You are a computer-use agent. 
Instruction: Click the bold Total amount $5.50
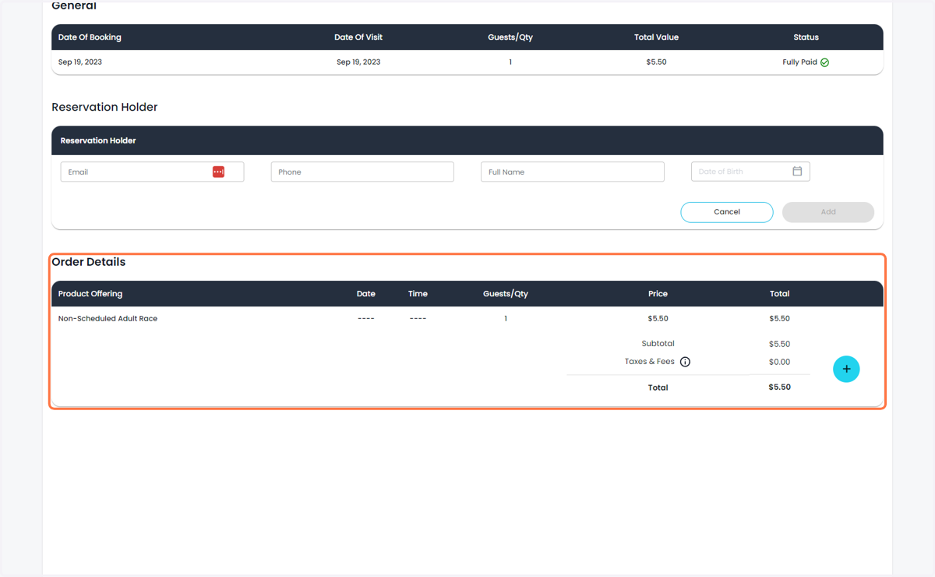tap(779, 387)
